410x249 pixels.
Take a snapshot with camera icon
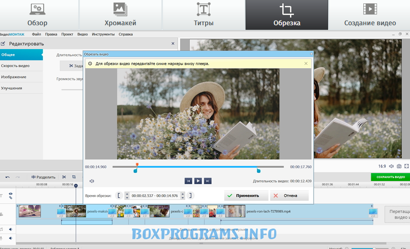pyautogui.click(x=399, y=166)
